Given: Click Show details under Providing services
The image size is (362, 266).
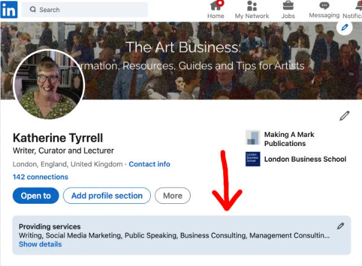Looking at the screenshot, I should click(x=40, y=244).
